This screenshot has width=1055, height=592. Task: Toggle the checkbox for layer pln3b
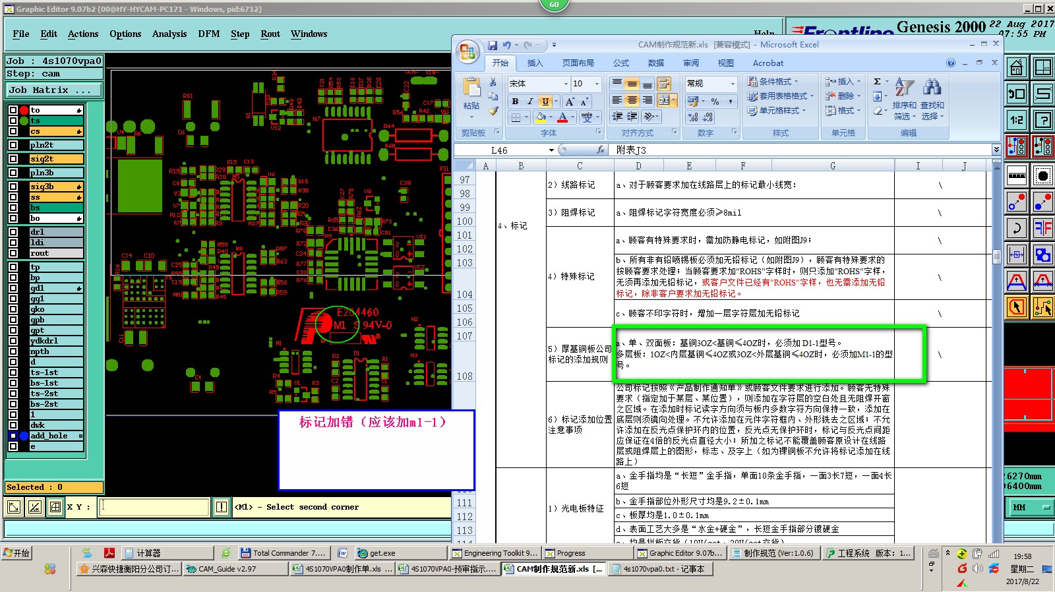13,173
